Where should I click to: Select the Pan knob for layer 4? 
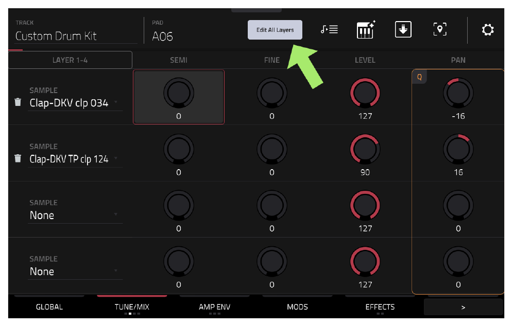[x=458, y=262]
